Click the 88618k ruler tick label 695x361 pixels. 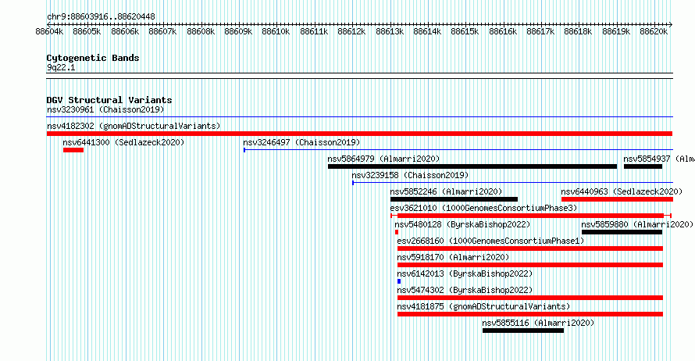pos(578,32)
